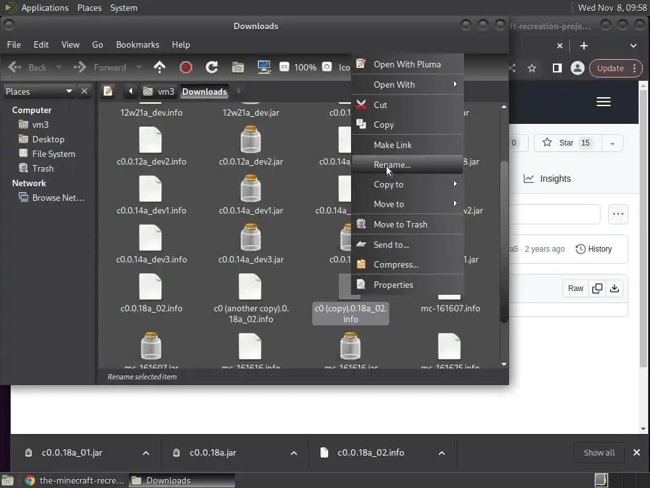Image resolution: width=650 pixels, height=488 pixels.
Task: Go Back in file manager
Action: [x=27, y=67]
